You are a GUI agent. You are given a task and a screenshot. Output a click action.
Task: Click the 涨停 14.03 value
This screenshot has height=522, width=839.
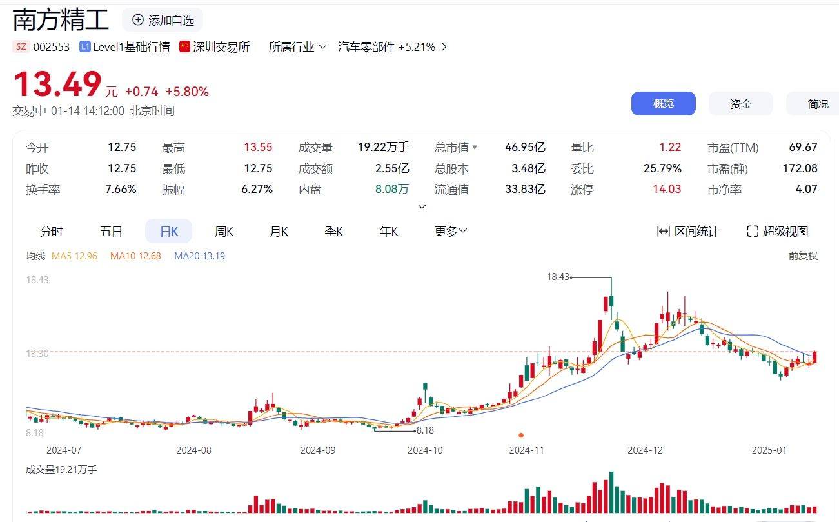point(667,190)
